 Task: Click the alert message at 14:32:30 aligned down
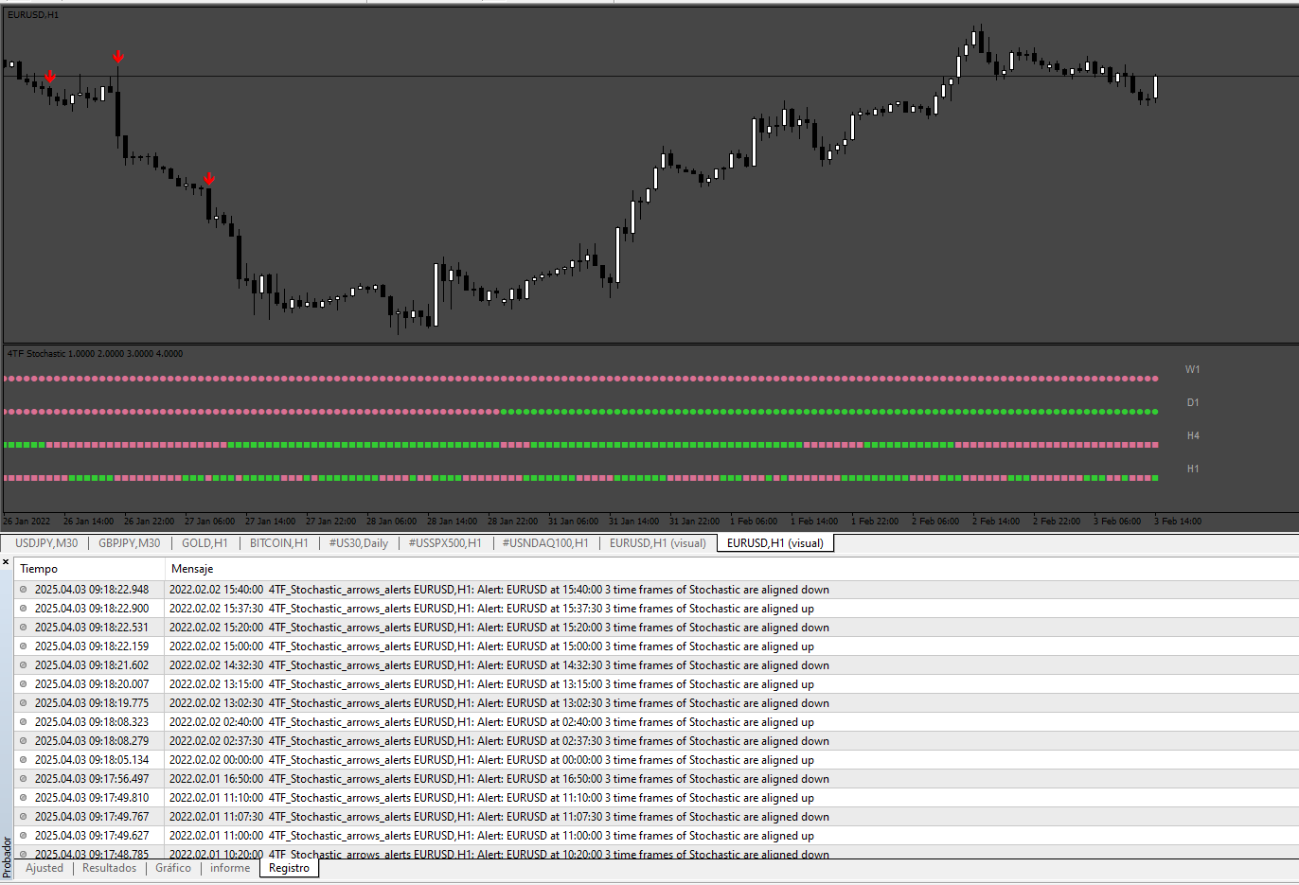(499, 665)
